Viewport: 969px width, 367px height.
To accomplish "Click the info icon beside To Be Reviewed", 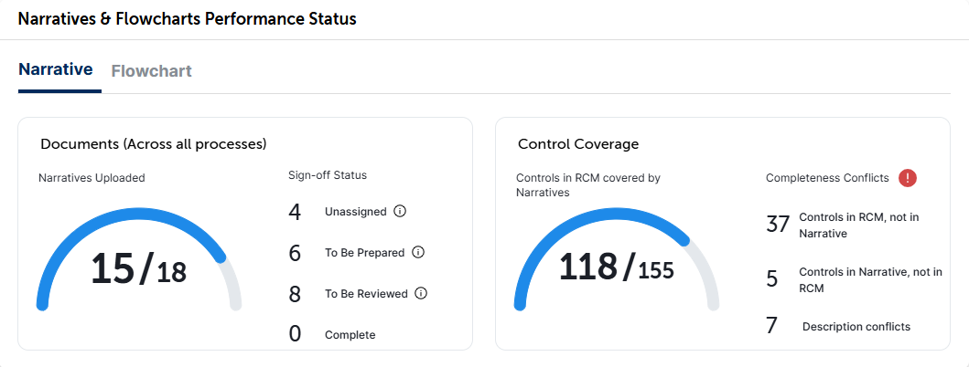I will coord(422,294).
